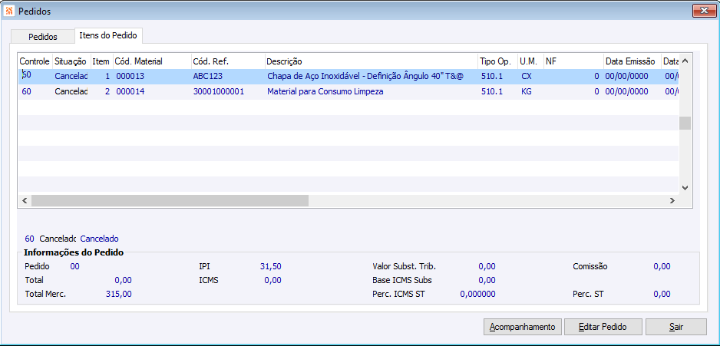Click the Cód. Material column header
The image size is (720, 346).
151,61
